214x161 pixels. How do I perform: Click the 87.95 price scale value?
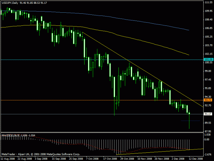coord(209,131)
